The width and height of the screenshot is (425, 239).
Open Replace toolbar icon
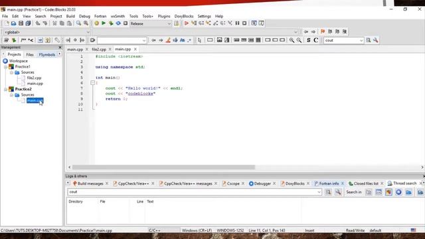86,23
